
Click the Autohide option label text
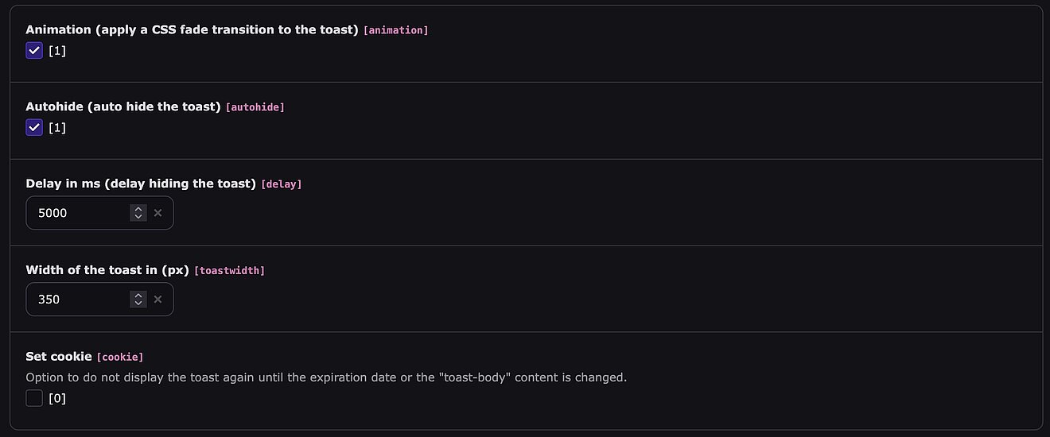[122, 106]
